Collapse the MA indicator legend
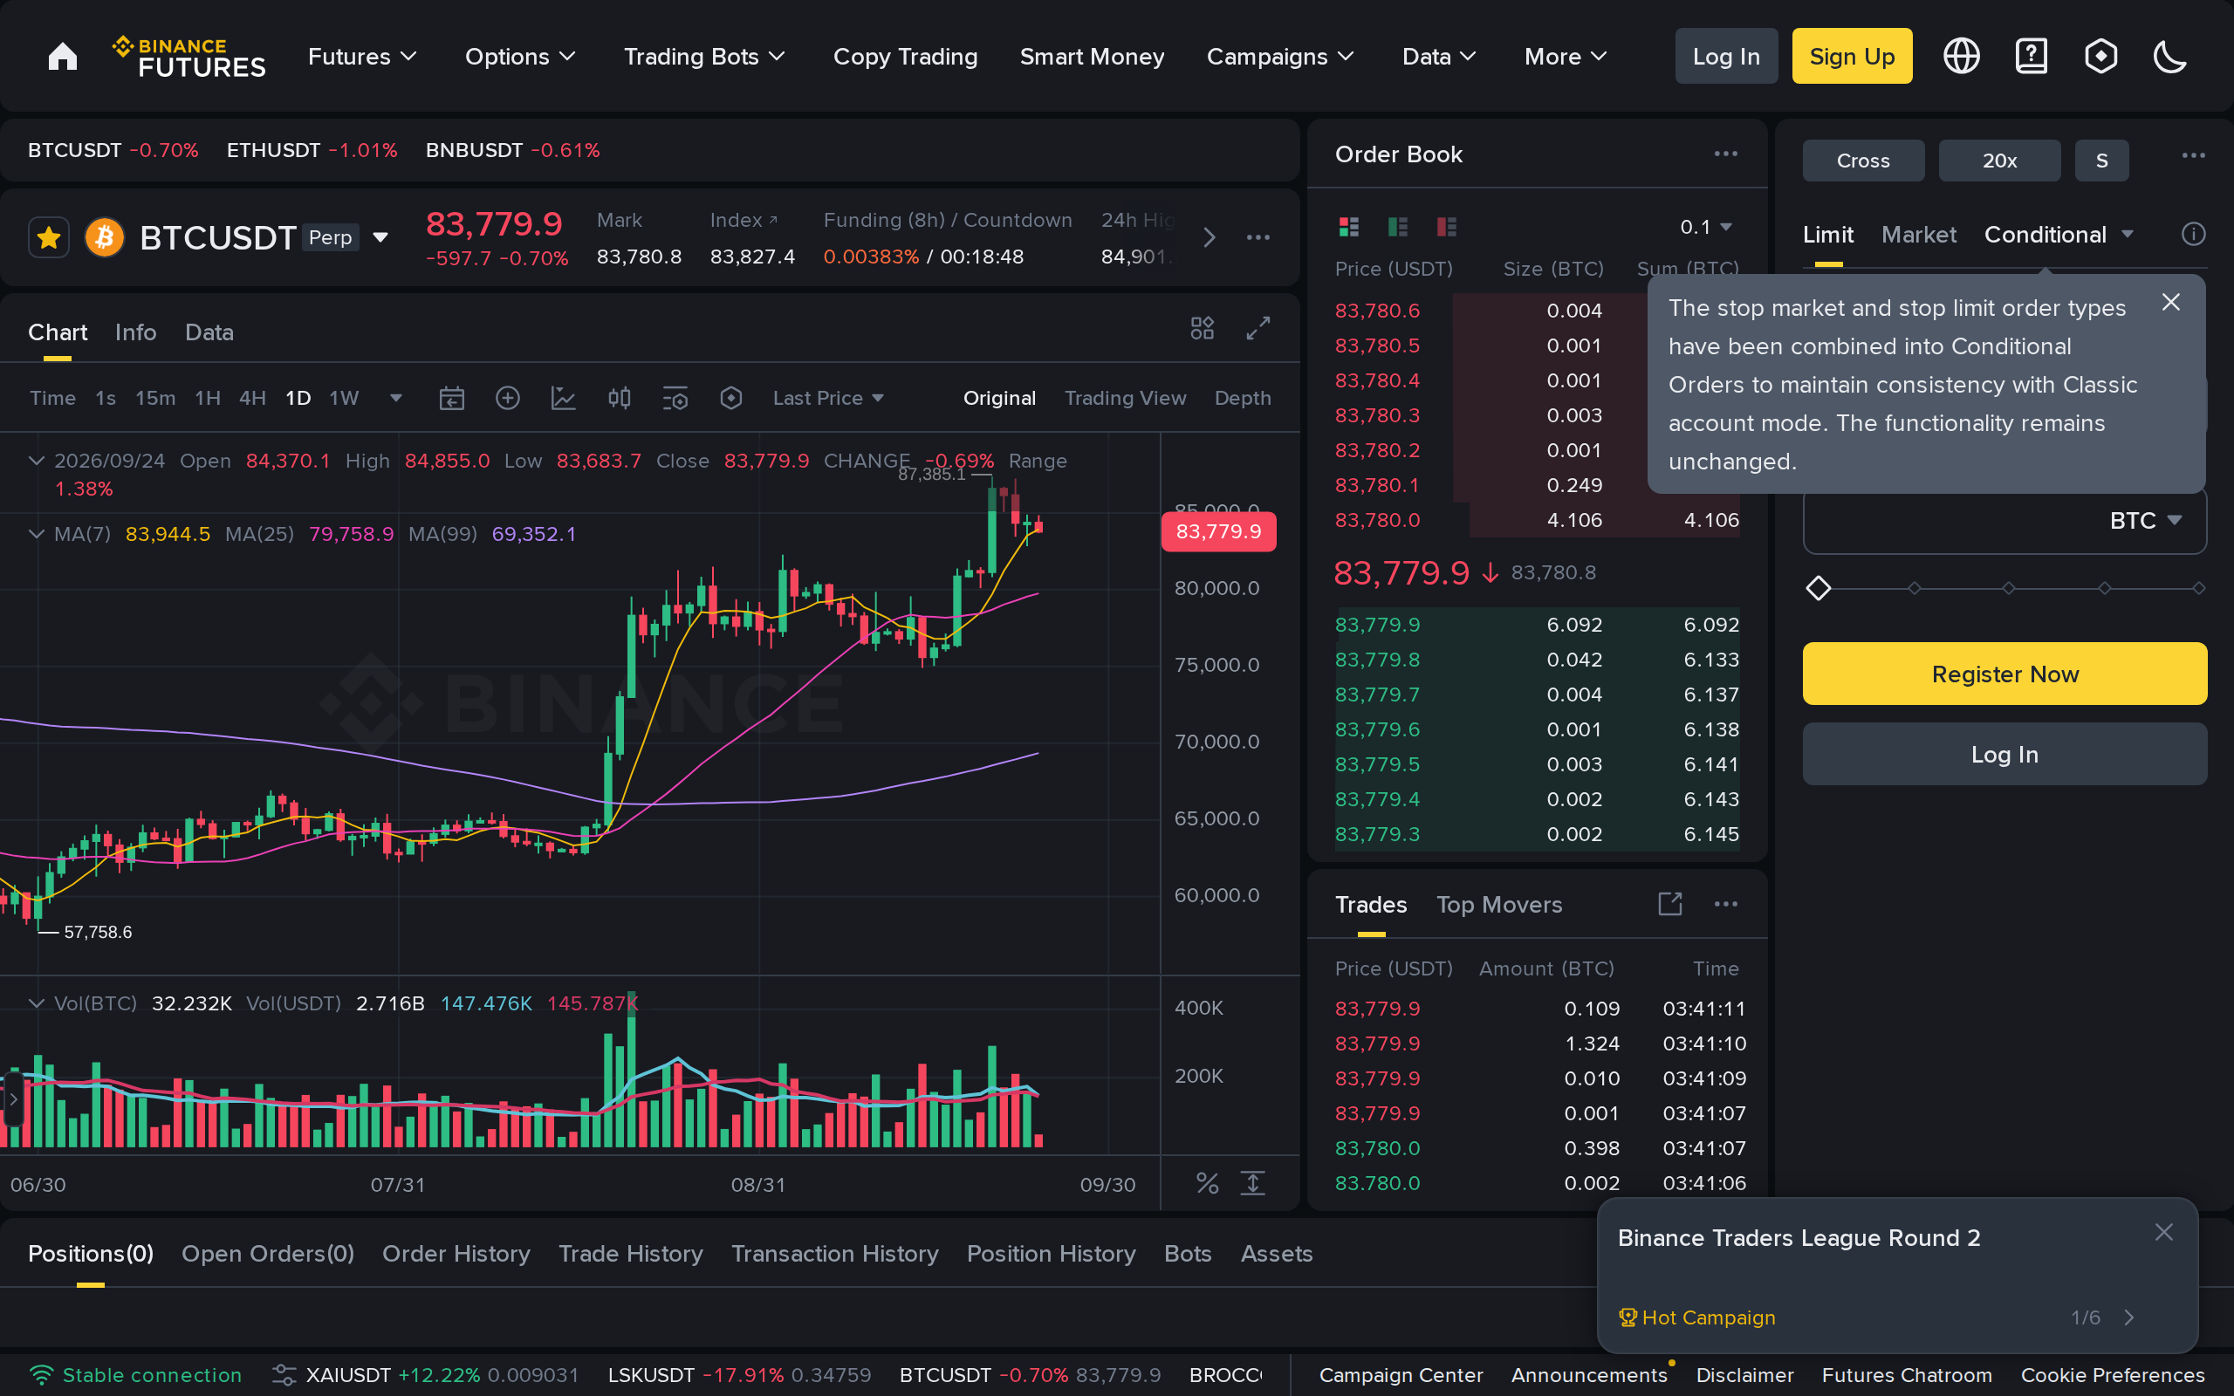This screenshot has width=2234, height=1396. [36, 534]
